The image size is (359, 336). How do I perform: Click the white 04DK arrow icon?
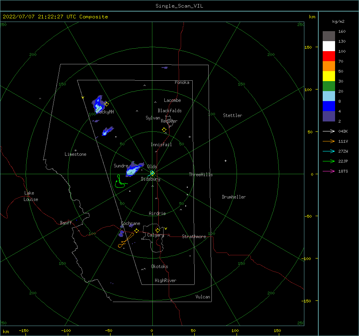coord(329,131)
